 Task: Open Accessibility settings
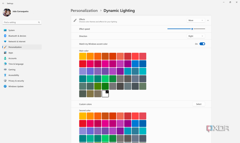[x=22, y=75]
